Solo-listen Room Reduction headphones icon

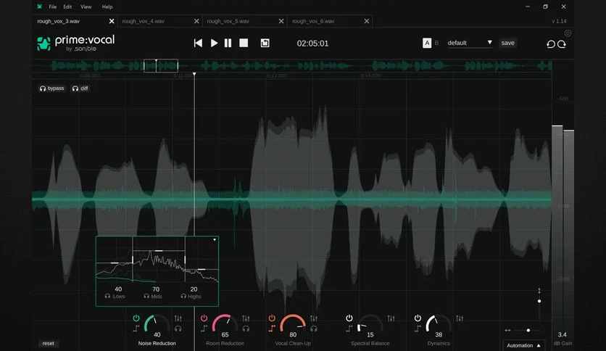(x=246, y=329)
